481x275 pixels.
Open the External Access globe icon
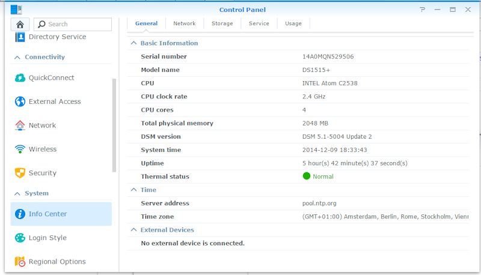click(20, 101)
